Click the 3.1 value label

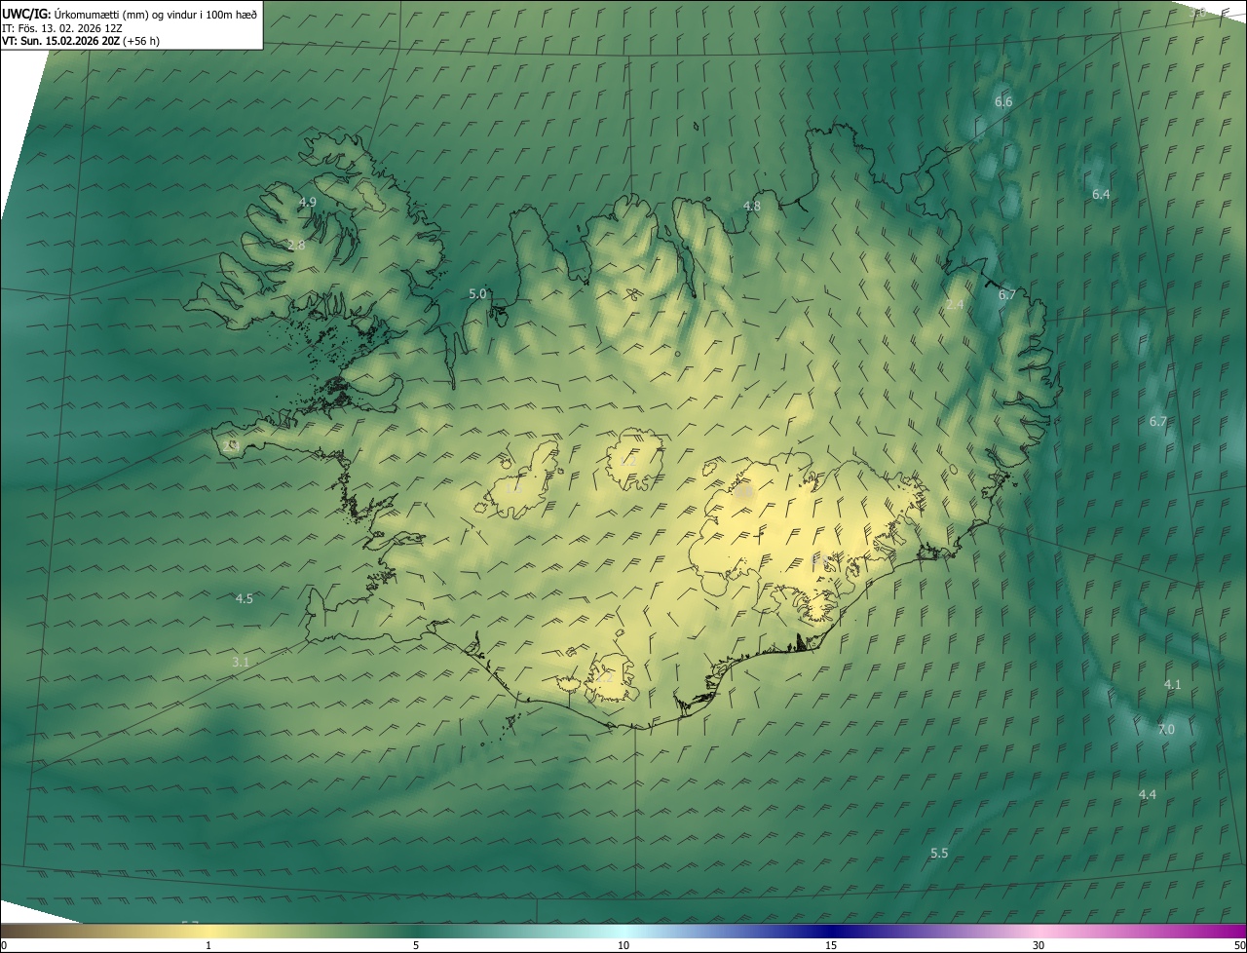pos(241,662)
